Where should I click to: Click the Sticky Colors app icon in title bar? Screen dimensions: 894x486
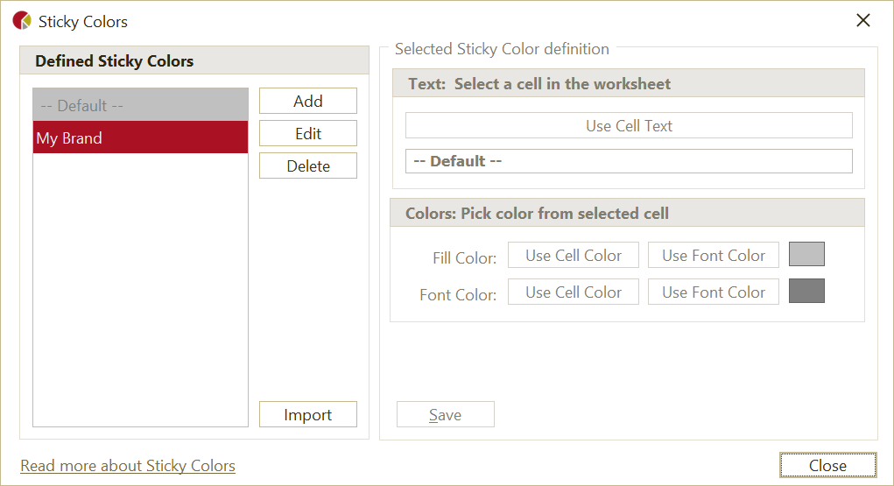[22, 21]
